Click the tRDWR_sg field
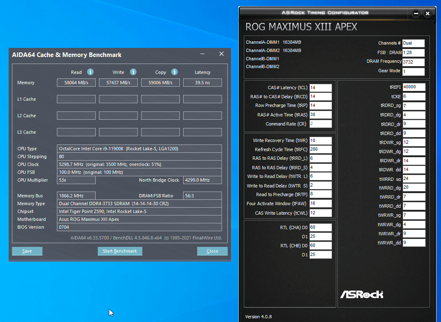This screenshot has height=322, width=441. [414, 142]
